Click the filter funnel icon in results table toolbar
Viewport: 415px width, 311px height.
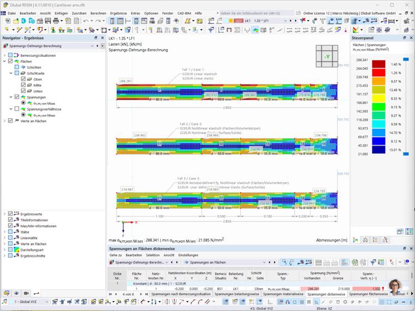tap(373, 262)
